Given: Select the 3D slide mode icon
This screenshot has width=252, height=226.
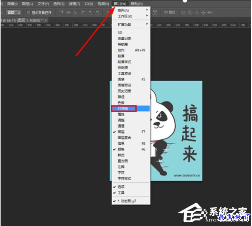Looking at the screenshot, I should pyautogui.click(x=203, y=12).
